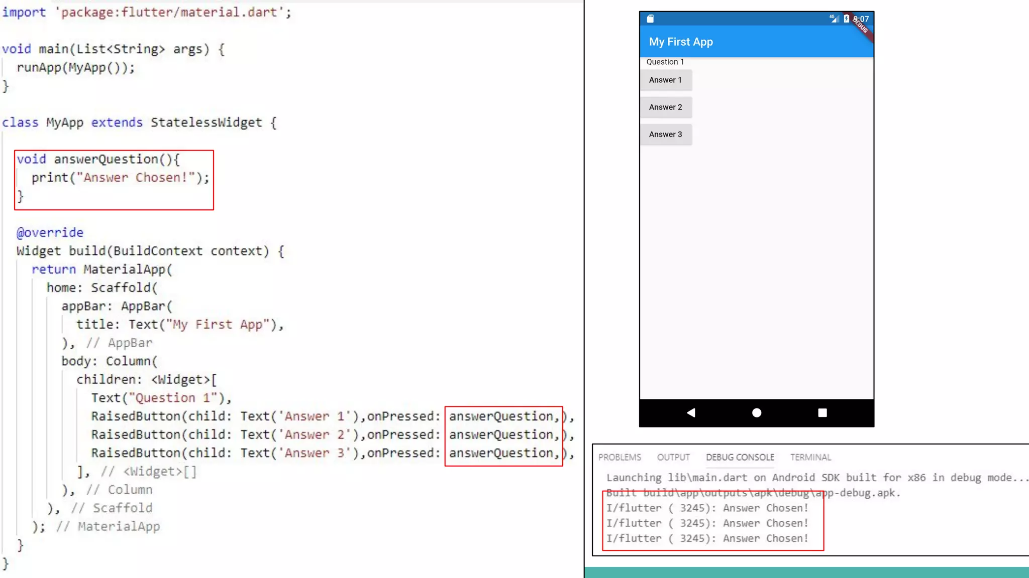The image size is (1029, 578).
Task: Switch to the TERMINAL tab
Action: (810, 457)
